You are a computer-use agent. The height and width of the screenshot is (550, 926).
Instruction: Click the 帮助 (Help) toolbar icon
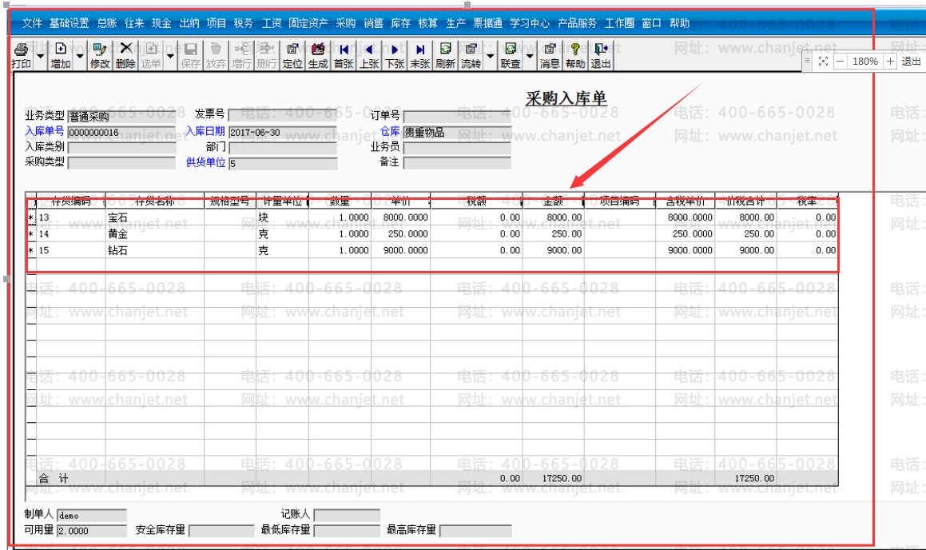[574, 55]
